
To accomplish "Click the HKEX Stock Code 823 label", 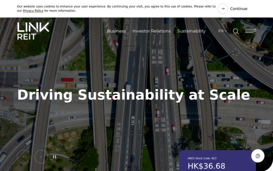I will [x=202, y=158].
